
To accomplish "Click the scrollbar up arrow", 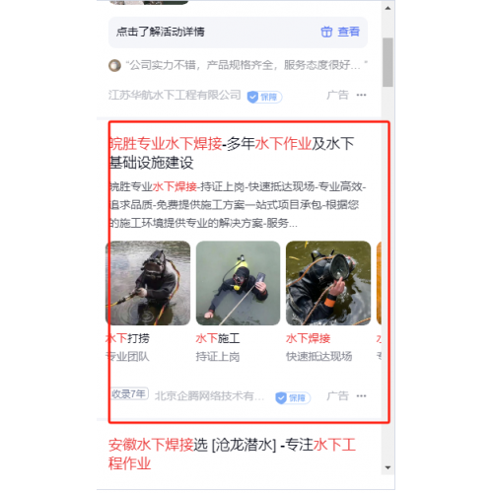I will (387, 8).
